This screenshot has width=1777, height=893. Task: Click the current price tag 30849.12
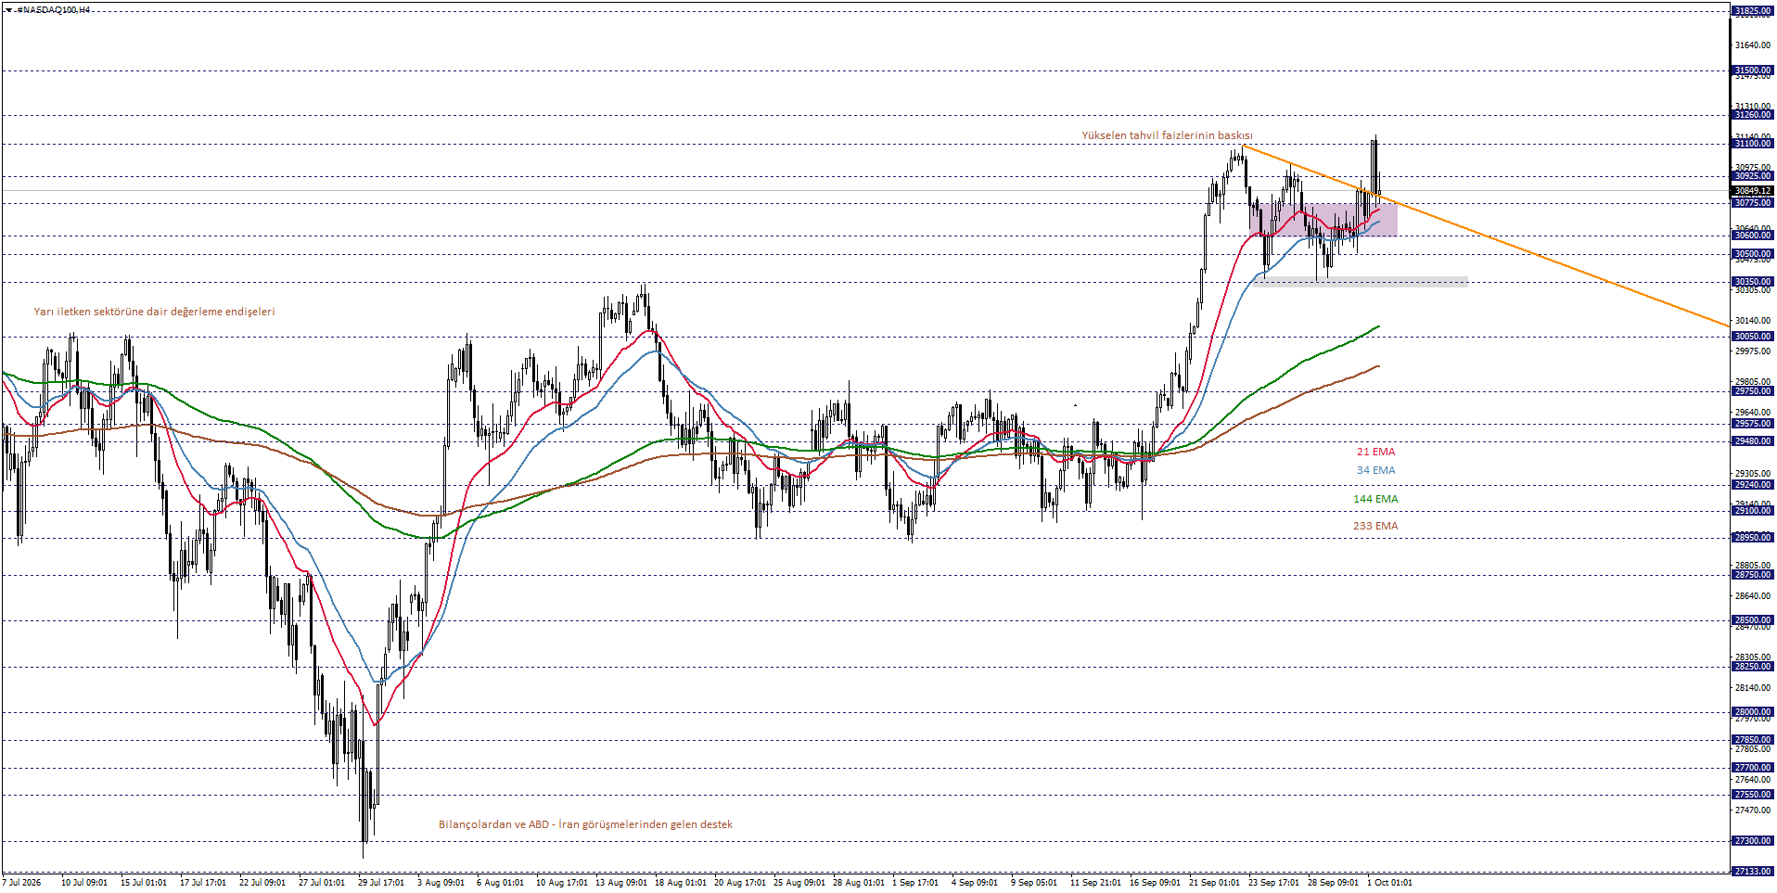click(x=1752, y=191)
